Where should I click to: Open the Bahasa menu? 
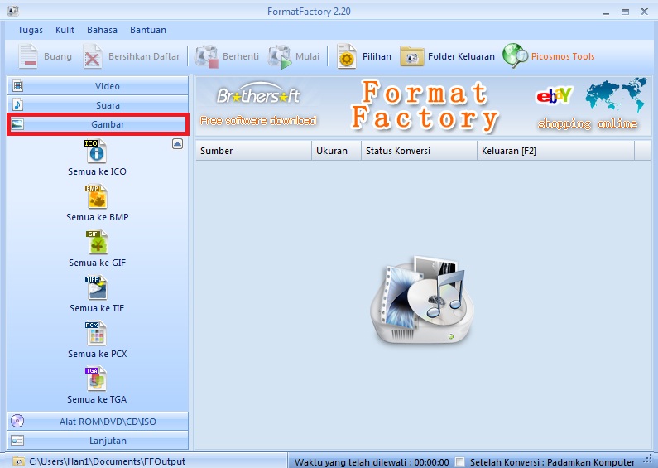[x=102, y=30]
